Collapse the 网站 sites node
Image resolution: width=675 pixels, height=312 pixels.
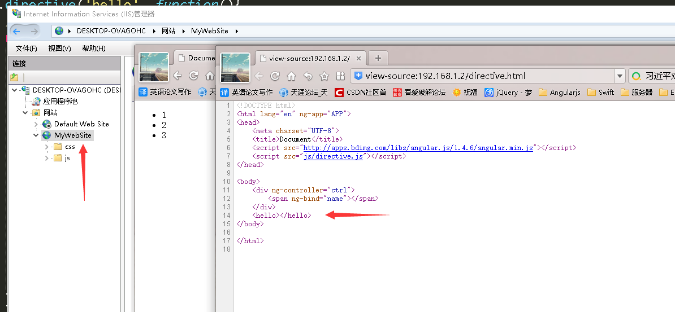pyautogui.click(x=25, y=113)
